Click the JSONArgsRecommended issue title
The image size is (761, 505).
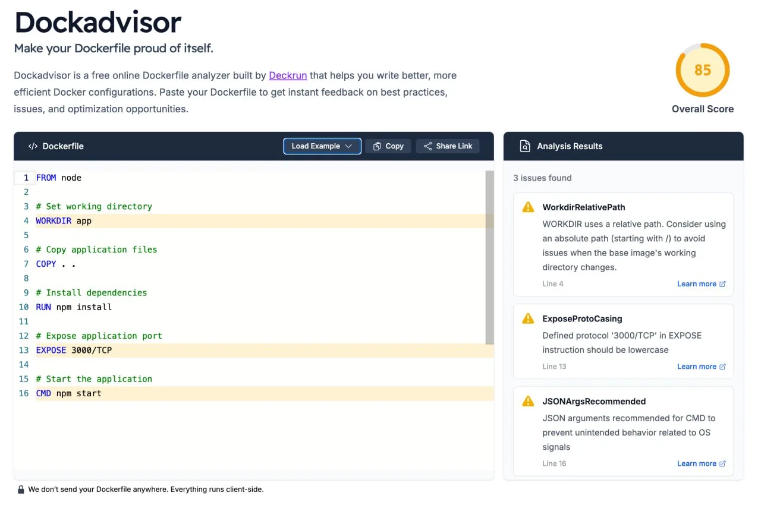click(594, 402)
